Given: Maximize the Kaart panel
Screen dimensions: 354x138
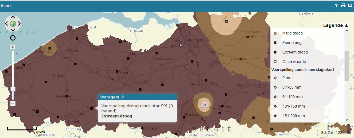Looking at the screenshot, I should coord(350,6).
